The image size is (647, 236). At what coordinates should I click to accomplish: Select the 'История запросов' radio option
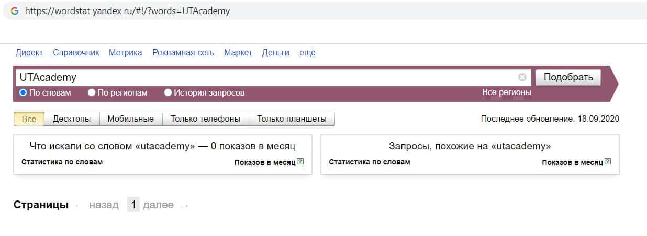click(168, 93)
